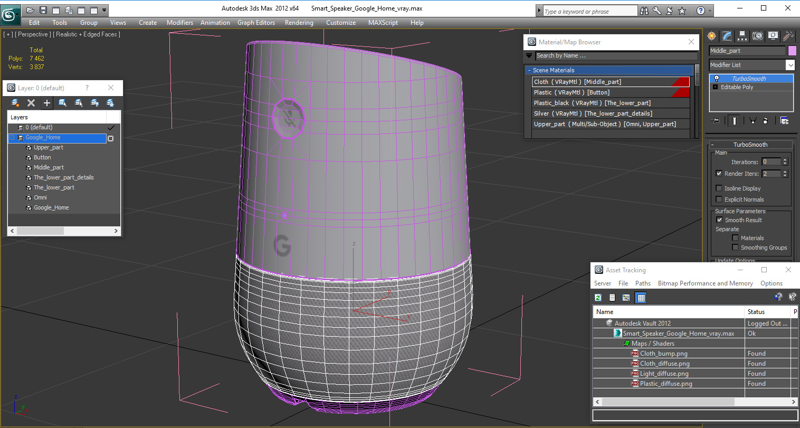
Task: Toggle checkmark for 0 (default) layer
Action: click(x=111, y=128)
